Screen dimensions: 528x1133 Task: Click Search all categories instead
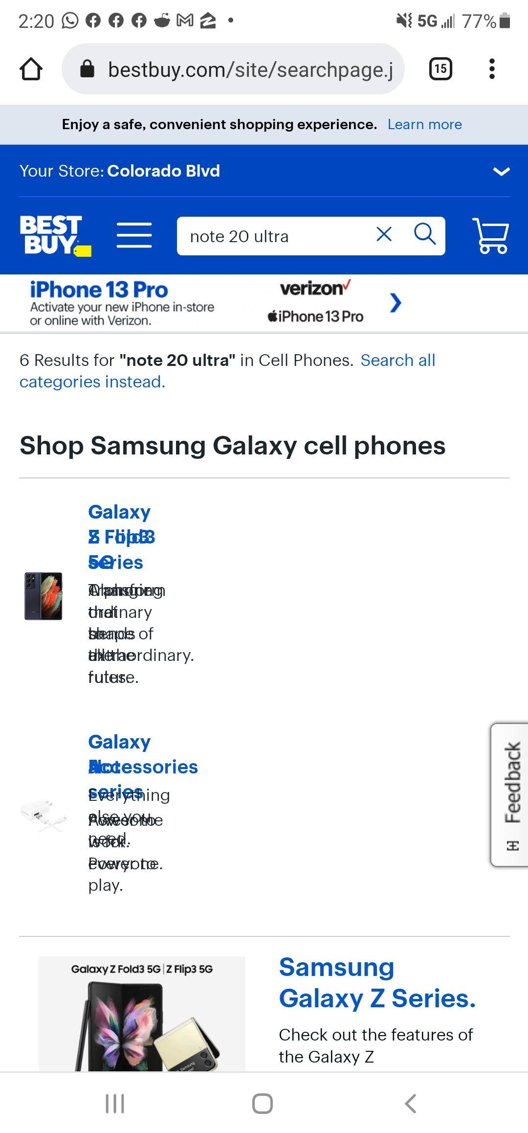pyautogui.click(x=398, y=360)
